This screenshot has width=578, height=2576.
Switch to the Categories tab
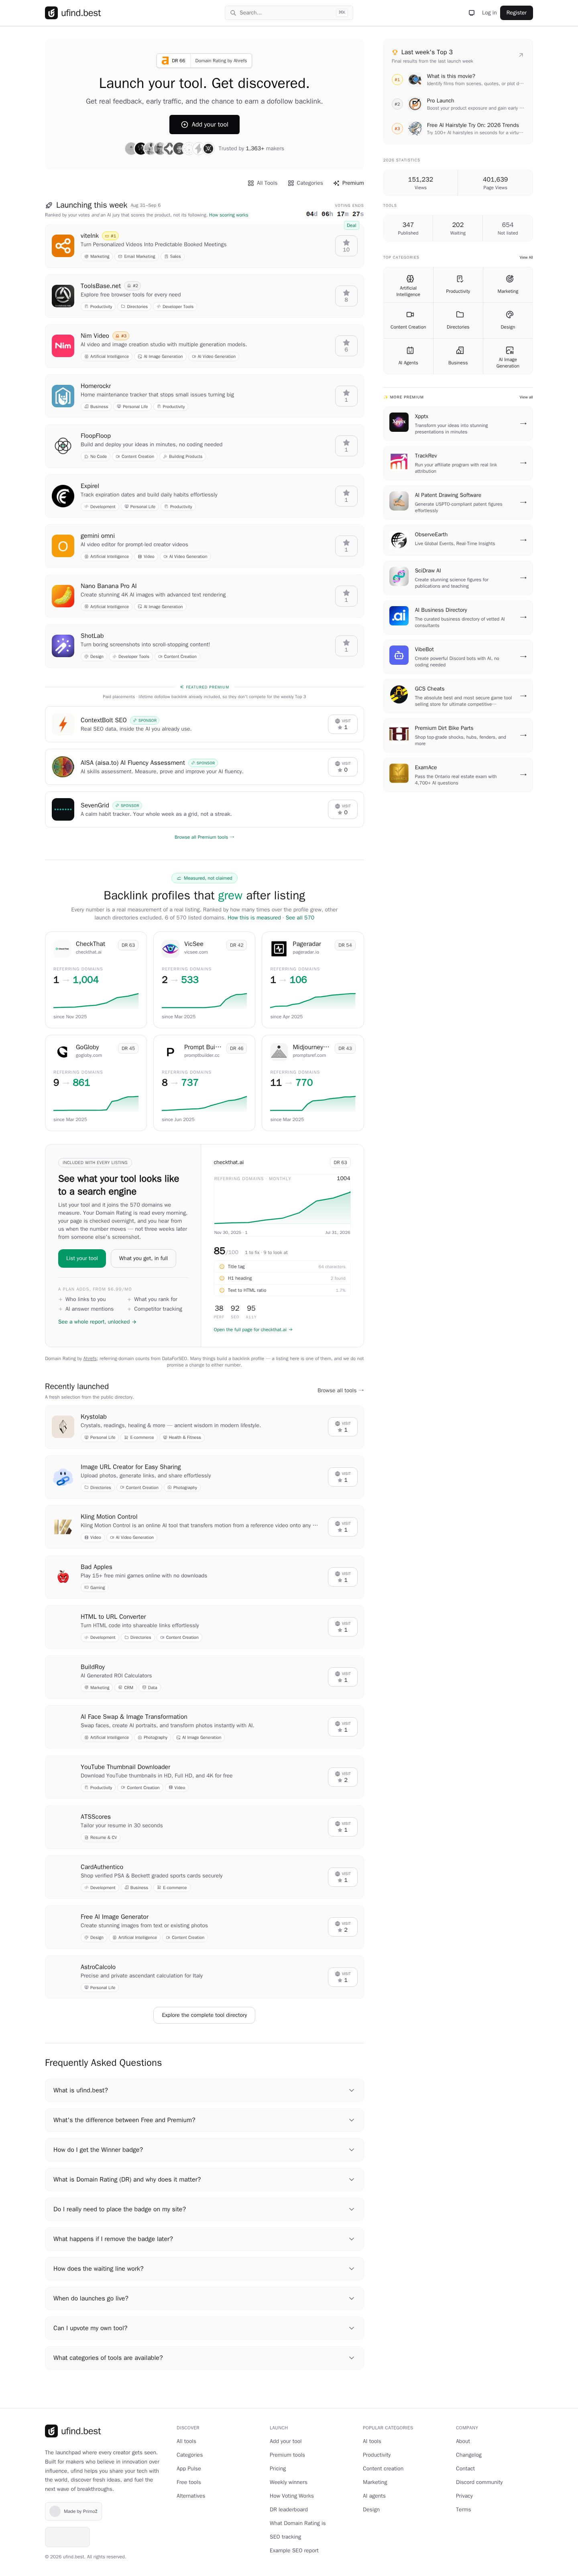click(305, 183)
